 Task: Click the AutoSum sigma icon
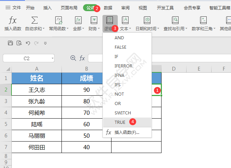tap(34, 20)
